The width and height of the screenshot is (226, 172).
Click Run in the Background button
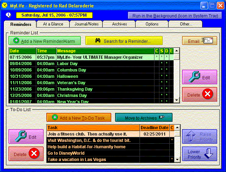tap(175, 16)
